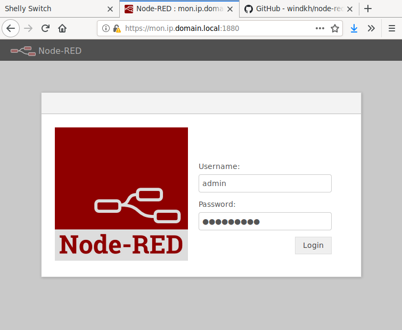This screenshot has width=402, height=330.
Task: Click the Login button
Action: tap(313, 246)
